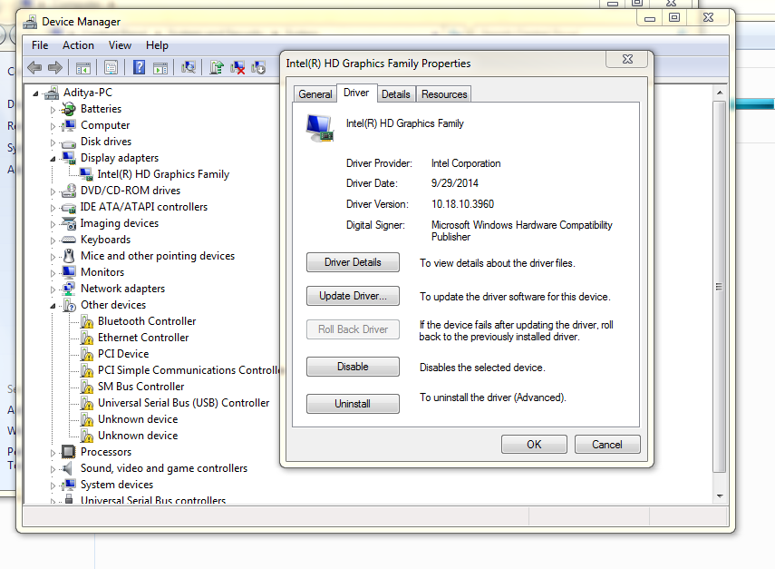Click the Disable device toolbar icon
The width and height of the screenshot is (775, 569).
tap(258, 67)
